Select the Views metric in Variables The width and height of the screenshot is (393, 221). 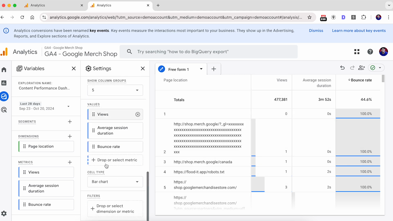[46, 172]
